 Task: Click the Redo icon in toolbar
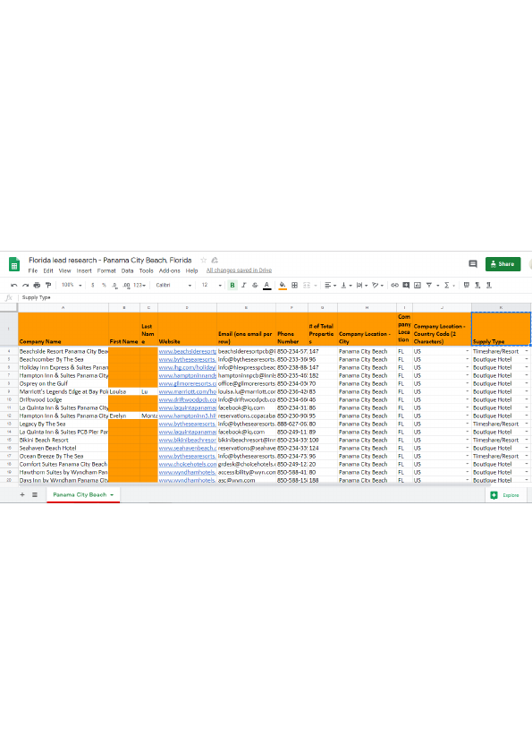point(25,285)
